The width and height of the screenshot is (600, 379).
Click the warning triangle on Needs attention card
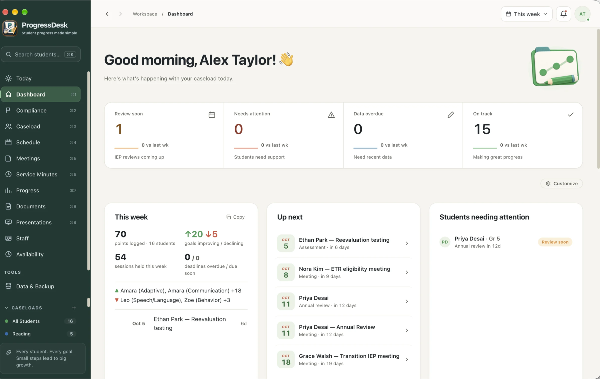click(331, 115)
